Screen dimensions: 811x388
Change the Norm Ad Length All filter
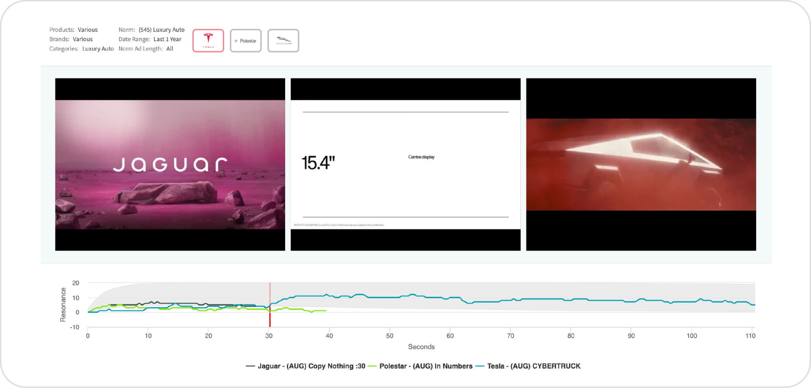click(169, 49)
